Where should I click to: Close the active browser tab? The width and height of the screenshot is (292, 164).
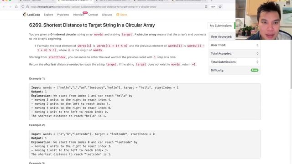click(91, 0)
